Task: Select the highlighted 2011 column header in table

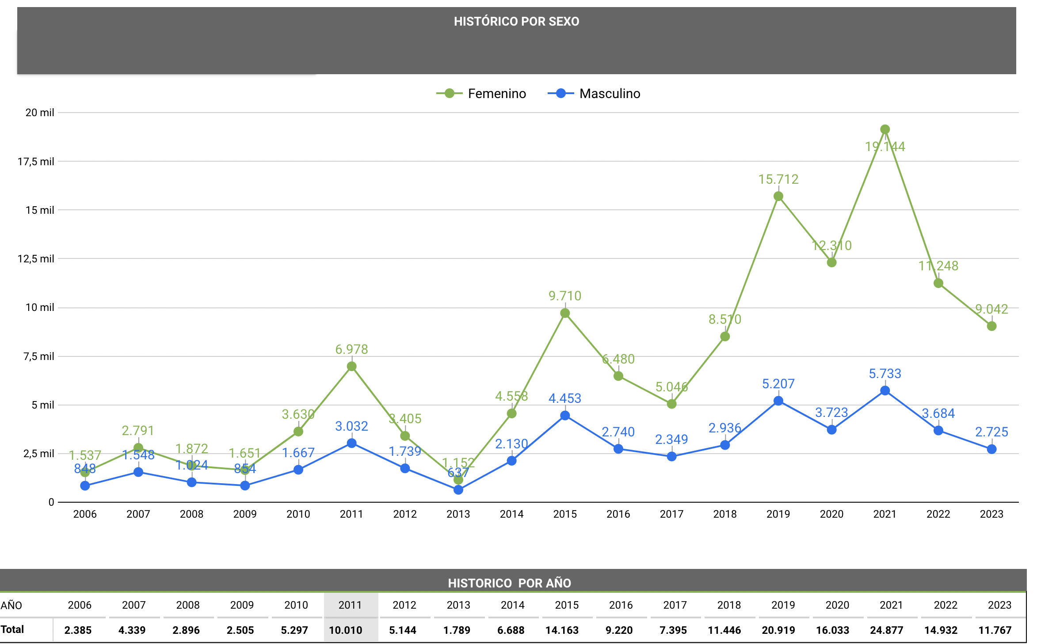Action: click(x=350, y=605)
